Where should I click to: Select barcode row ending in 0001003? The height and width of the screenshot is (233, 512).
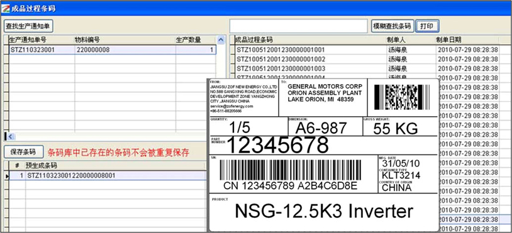coord(367,68)
